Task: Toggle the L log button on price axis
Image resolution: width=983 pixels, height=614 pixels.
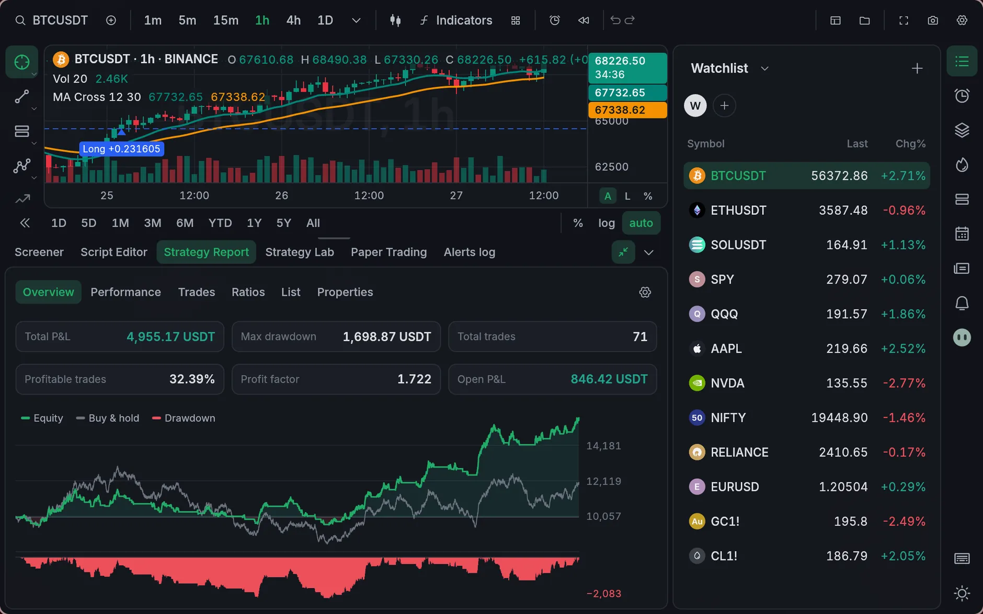Action: tap(628, 196)
